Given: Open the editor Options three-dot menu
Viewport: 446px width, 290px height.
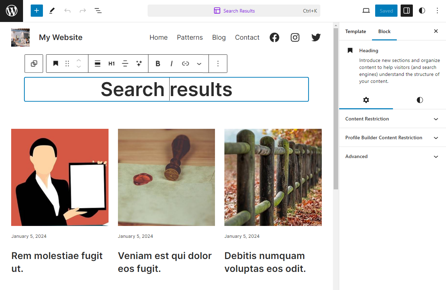Looking at the screenshot, I should coord(437,11).
